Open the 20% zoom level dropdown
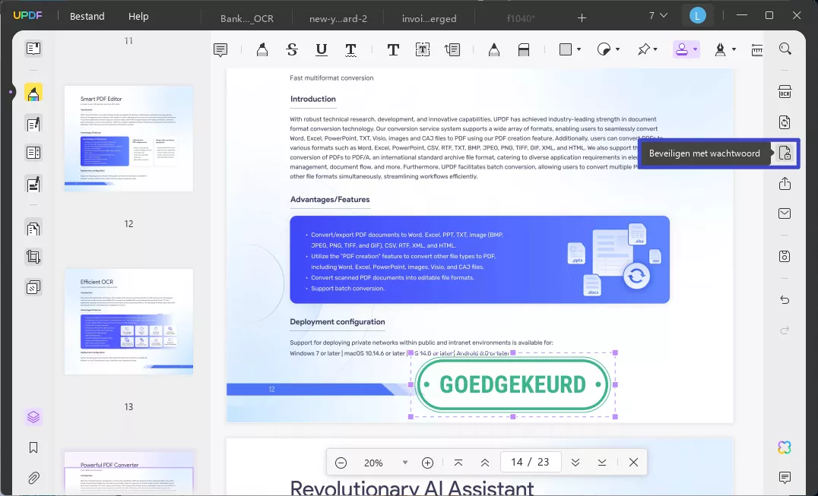Image resolution: width=818 pixels, height=496 pixels. pyautogui.click(x=405, y=463)
